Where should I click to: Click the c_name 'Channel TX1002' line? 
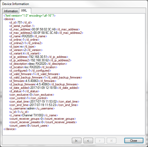click(x=33, y=115)
